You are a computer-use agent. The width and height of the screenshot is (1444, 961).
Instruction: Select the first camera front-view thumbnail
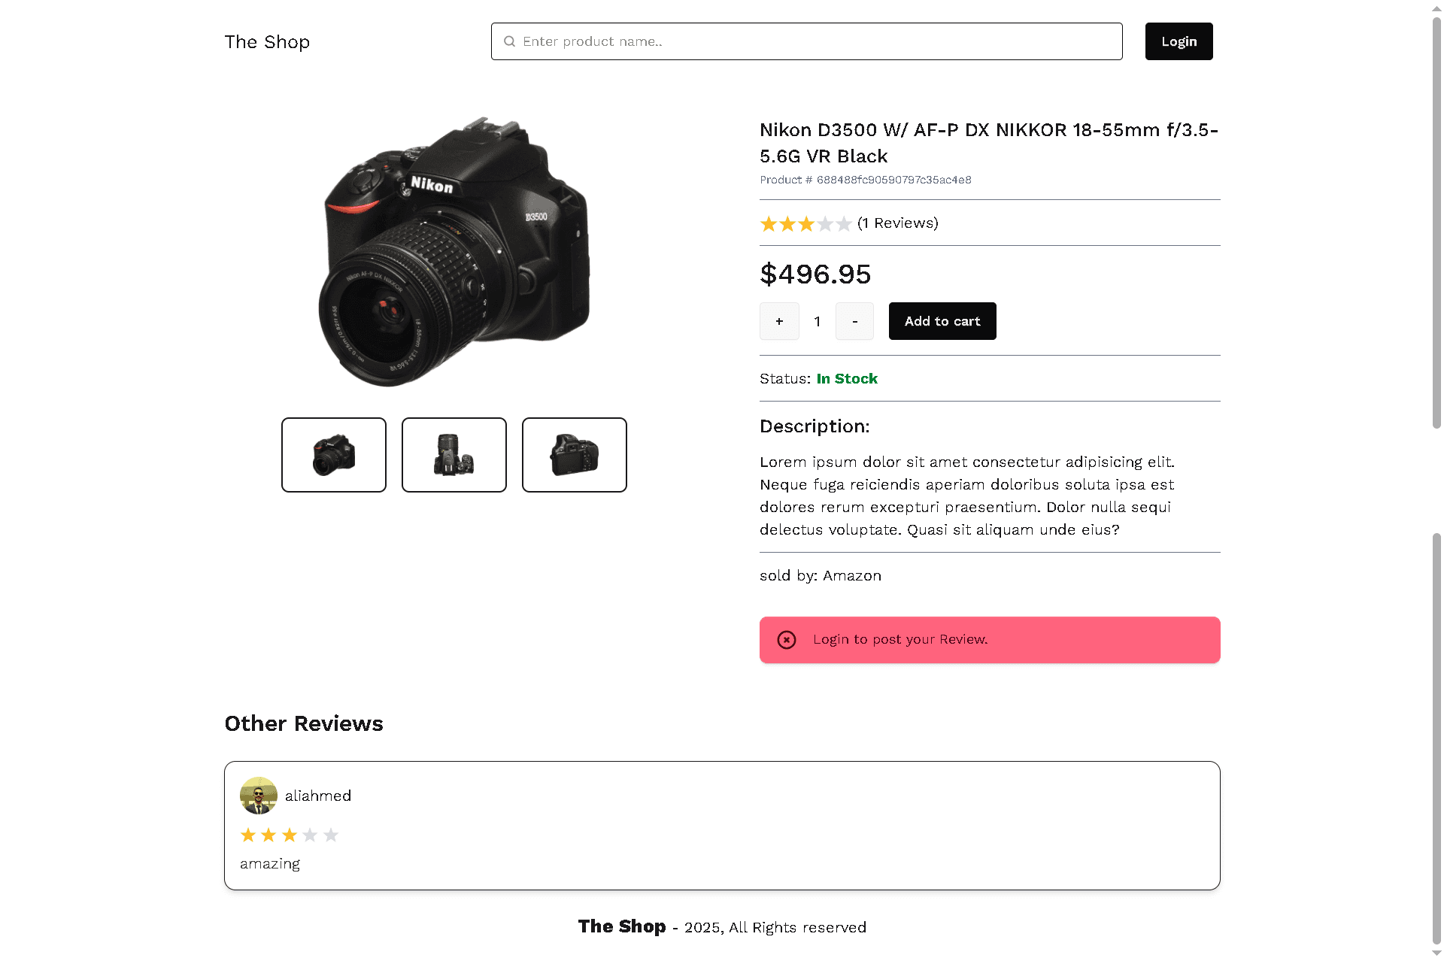334,455
